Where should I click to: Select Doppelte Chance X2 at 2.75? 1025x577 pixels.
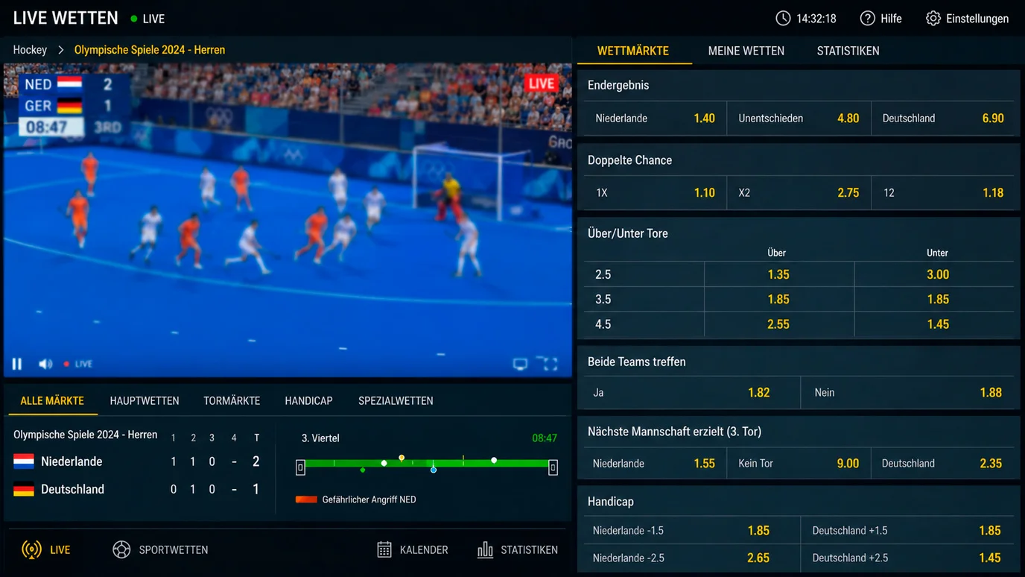[x=799, y=192]
